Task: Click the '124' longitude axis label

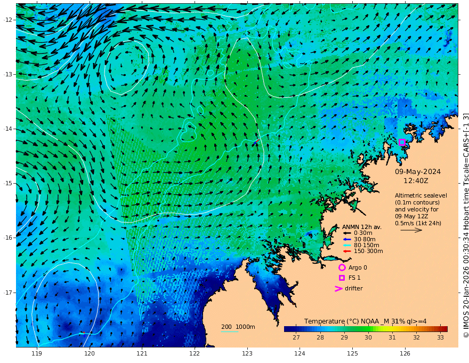Action: coord(300,354)
